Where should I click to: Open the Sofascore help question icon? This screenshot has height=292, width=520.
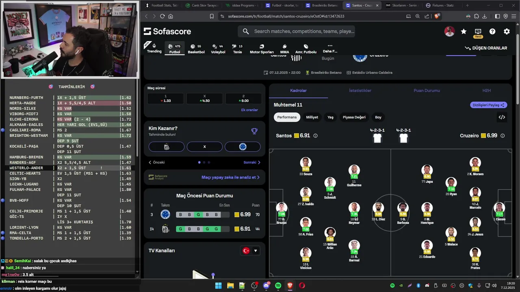click(x=492, y=31)
